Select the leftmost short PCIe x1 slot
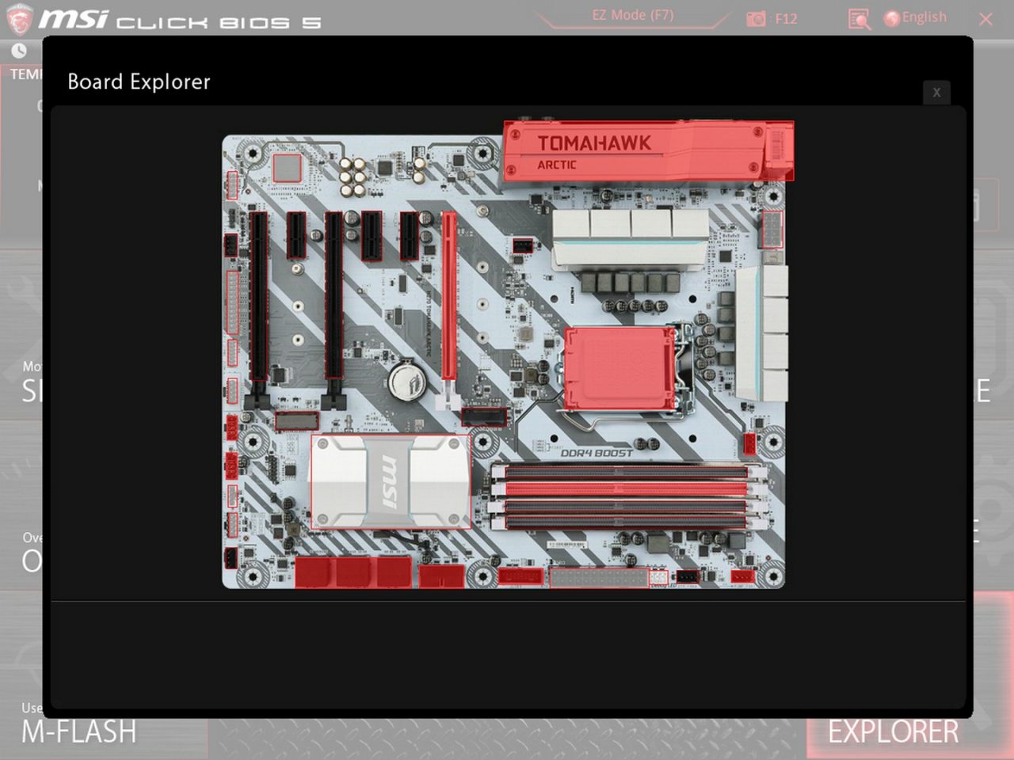The width and height of the screenshot is (1014, 760). [x=296, y=235]
